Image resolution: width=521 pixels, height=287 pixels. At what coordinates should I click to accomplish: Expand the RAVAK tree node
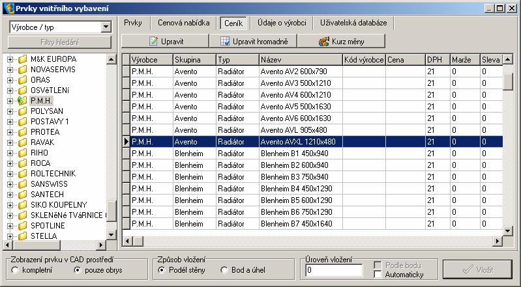pos(10,143)
